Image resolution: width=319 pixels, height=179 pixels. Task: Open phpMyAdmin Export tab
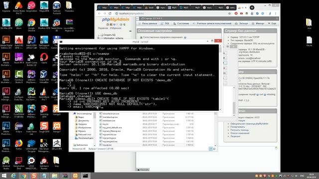(241, 23)
